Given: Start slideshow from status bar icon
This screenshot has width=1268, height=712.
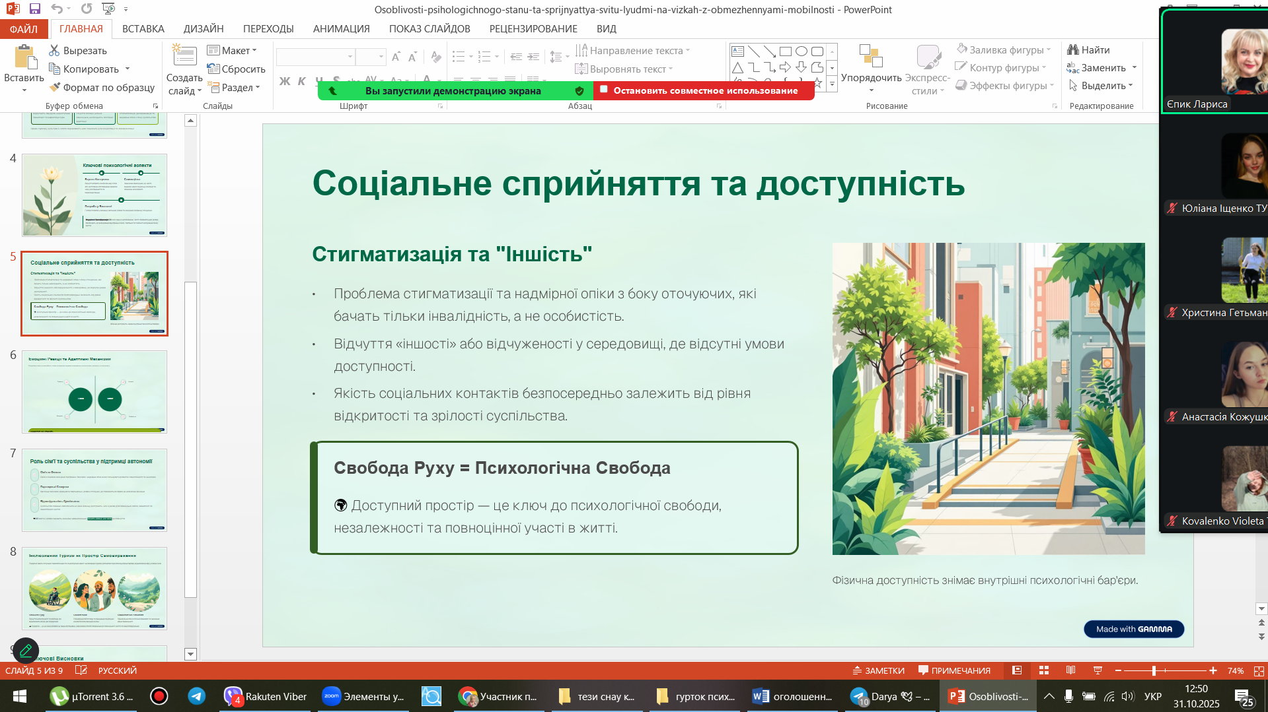Looking at the screenshot, I should pos(1098,670).
